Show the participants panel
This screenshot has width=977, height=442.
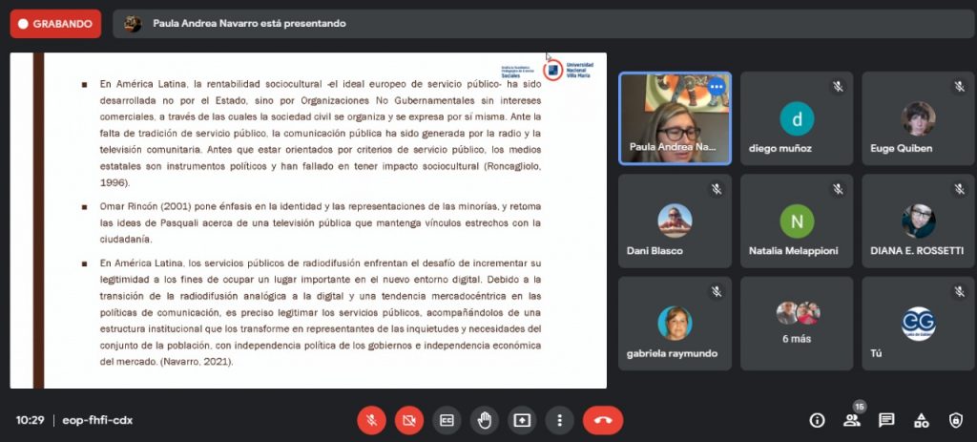coord(852,420)
